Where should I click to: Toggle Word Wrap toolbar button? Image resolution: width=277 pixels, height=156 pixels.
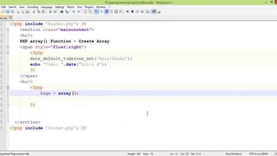pyautogui.click(x=97, y=12)
